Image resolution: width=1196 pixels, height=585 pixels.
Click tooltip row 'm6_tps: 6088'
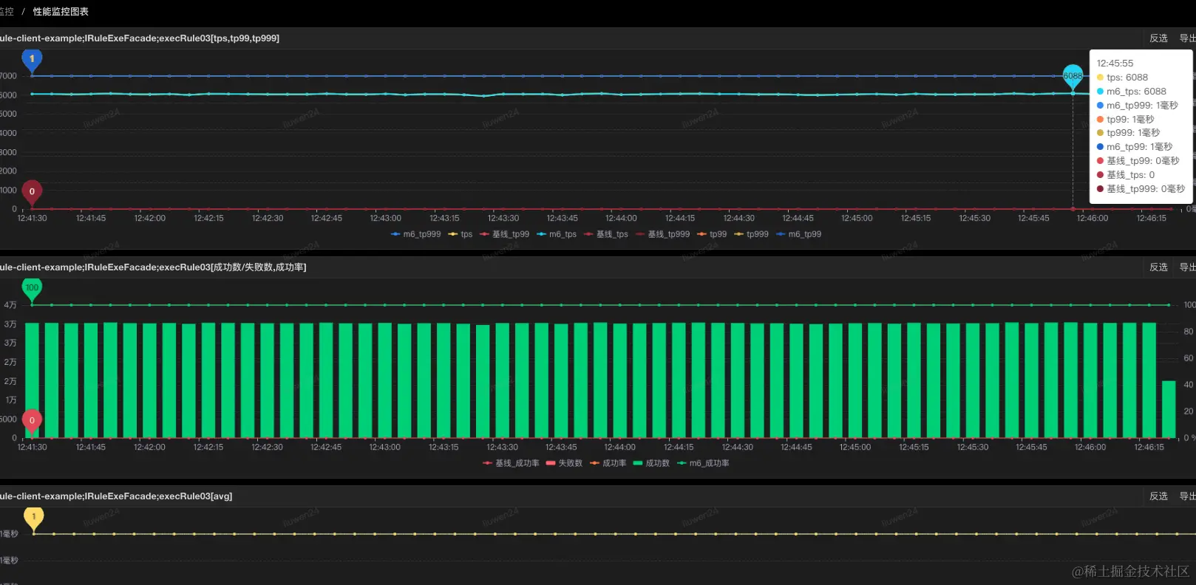click(1131, 92)
